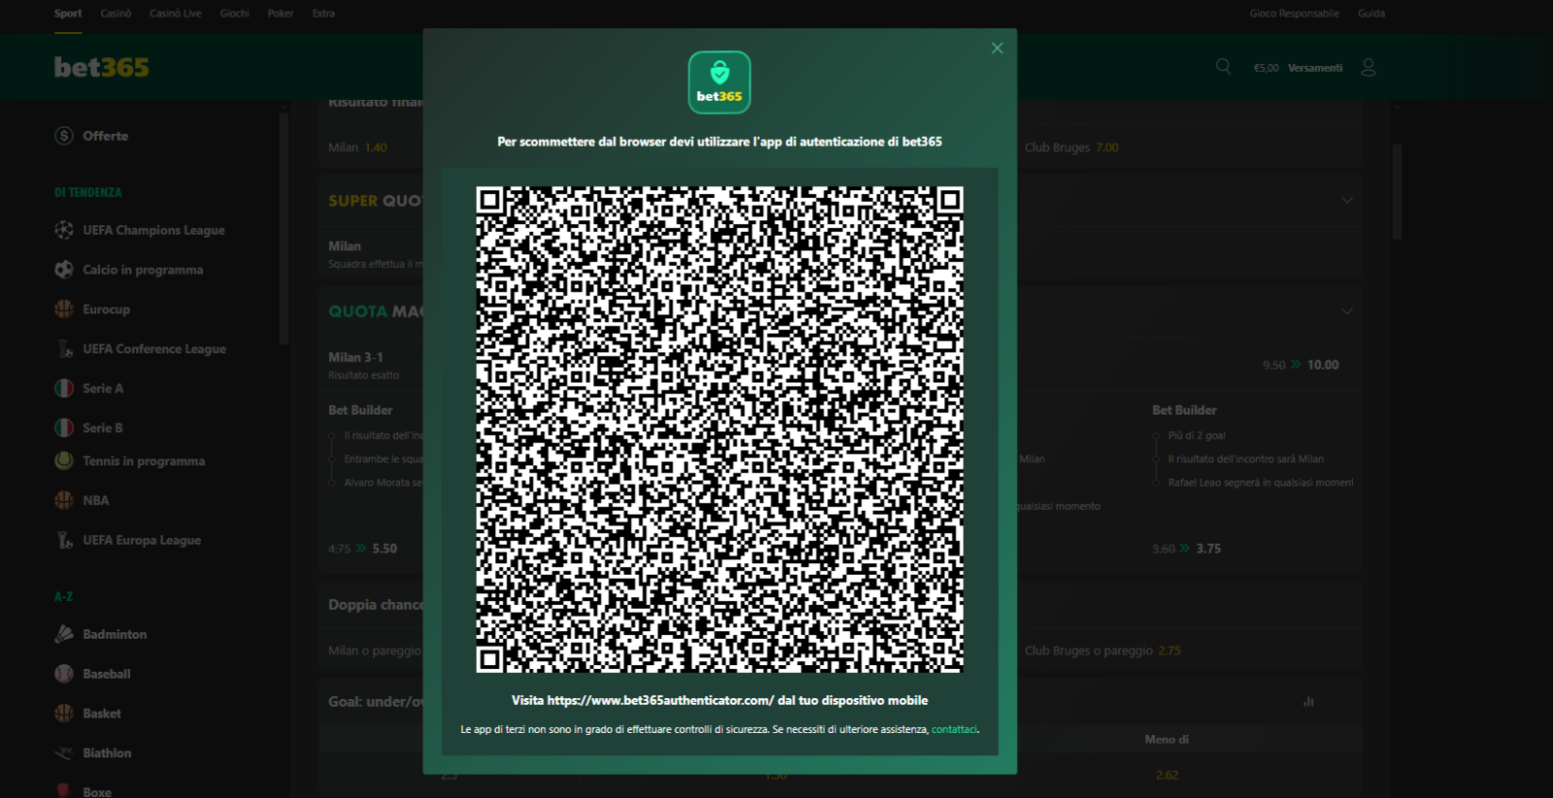Screen dimensions: 1553x798
Task: Click the Boxe glove icon
Action: pyautogui.click(x=64, y=791)
